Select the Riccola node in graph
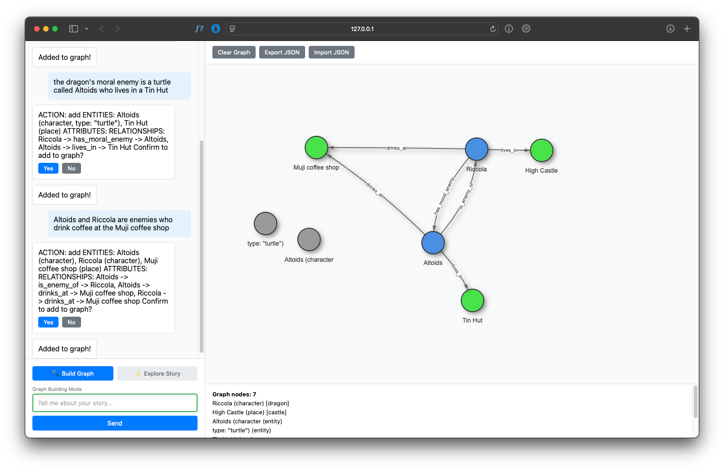 477,149
